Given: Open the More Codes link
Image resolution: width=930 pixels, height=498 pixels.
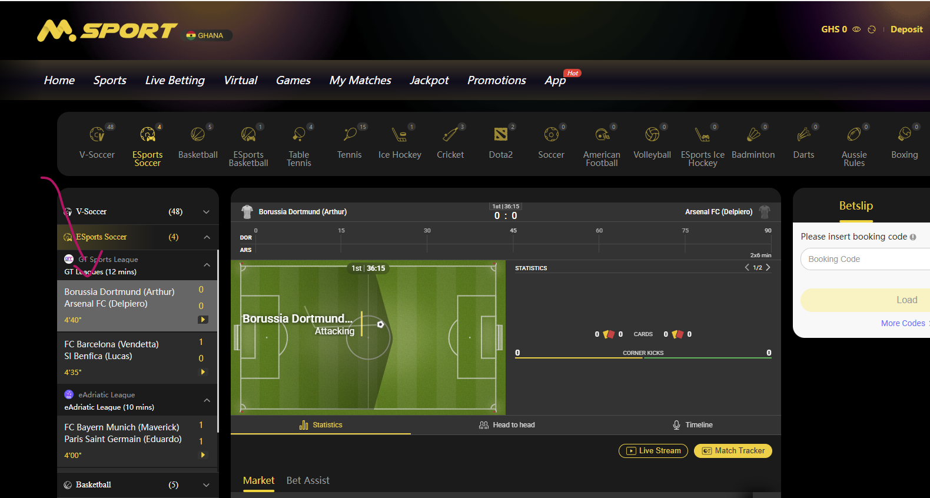Looking at the screenshot, I should click(904, 324).
